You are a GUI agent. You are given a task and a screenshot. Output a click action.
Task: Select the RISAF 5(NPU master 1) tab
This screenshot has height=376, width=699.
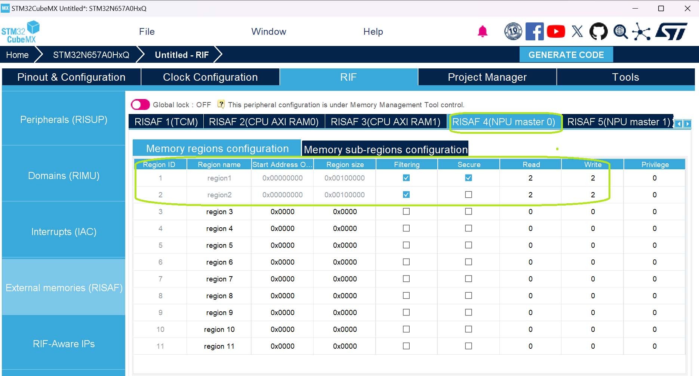pyautogui.click(x=619, y=122)
